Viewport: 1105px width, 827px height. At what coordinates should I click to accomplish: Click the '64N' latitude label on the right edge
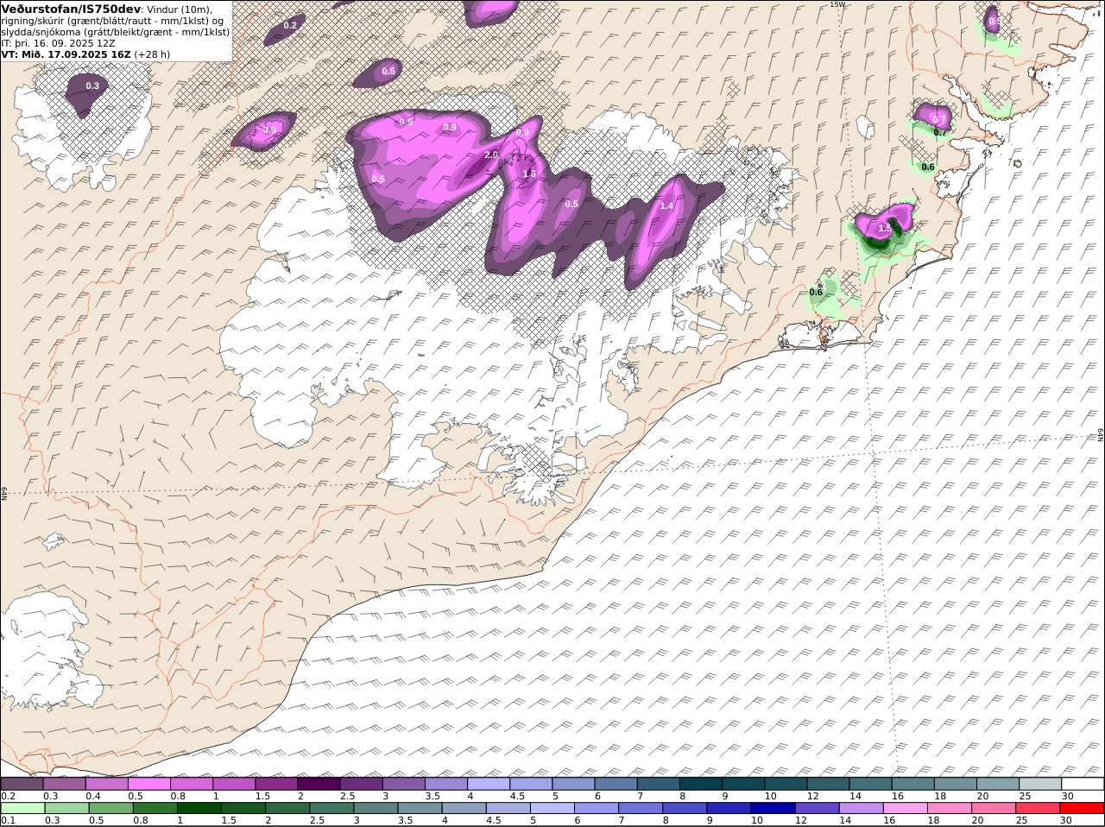pos(1101,434)
